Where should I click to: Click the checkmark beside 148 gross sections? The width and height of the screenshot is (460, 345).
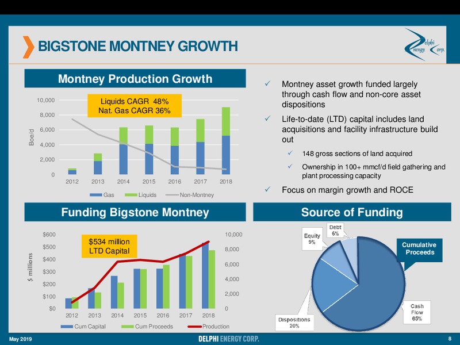pyautogui.click(x=290, y=153)
